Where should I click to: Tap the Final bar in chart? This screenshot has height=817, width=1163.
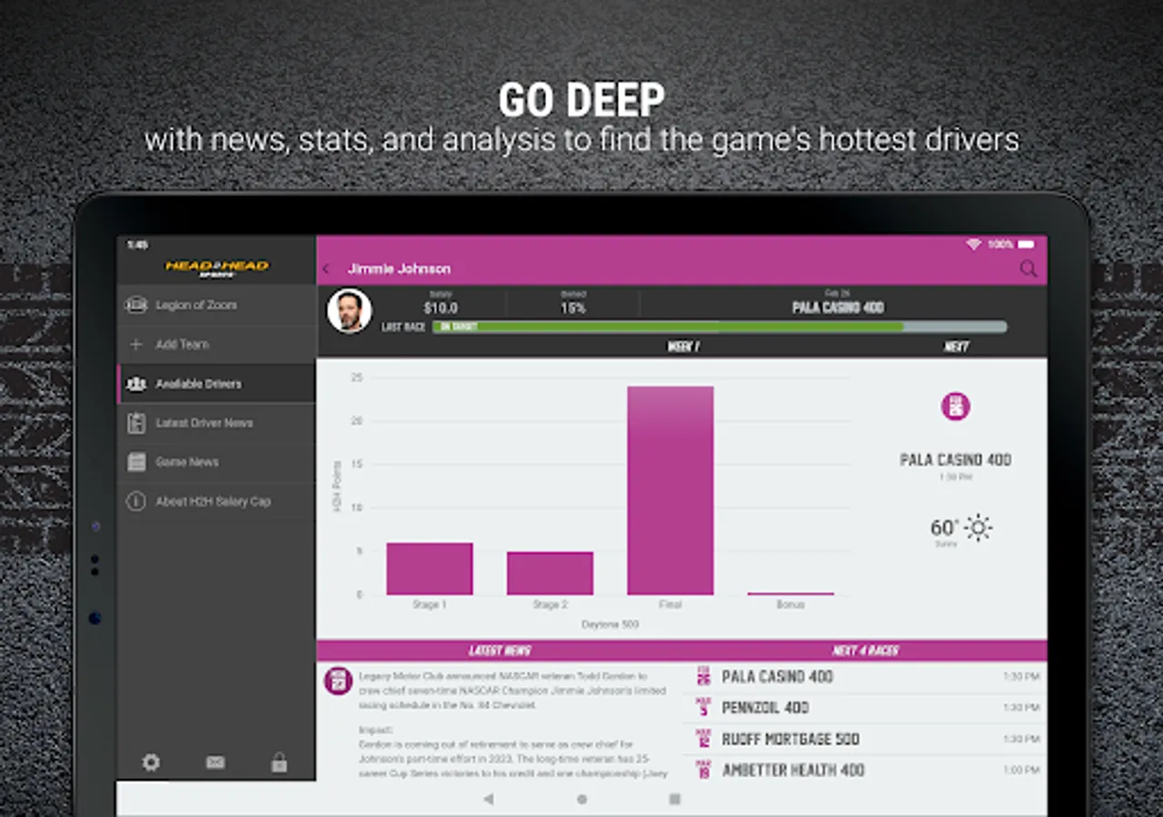[671, 490]
